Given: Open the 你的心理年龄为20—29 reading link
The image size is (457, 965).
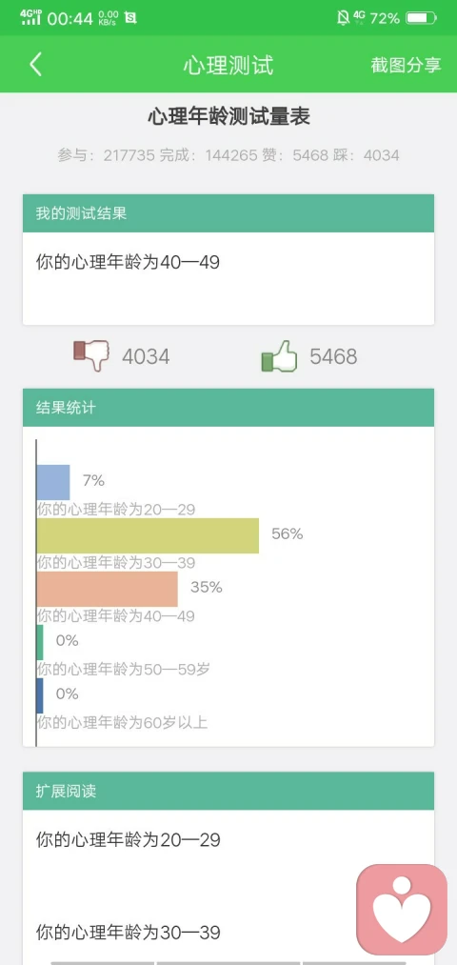Looking at the screenshot, I should (x=128, y=840).
